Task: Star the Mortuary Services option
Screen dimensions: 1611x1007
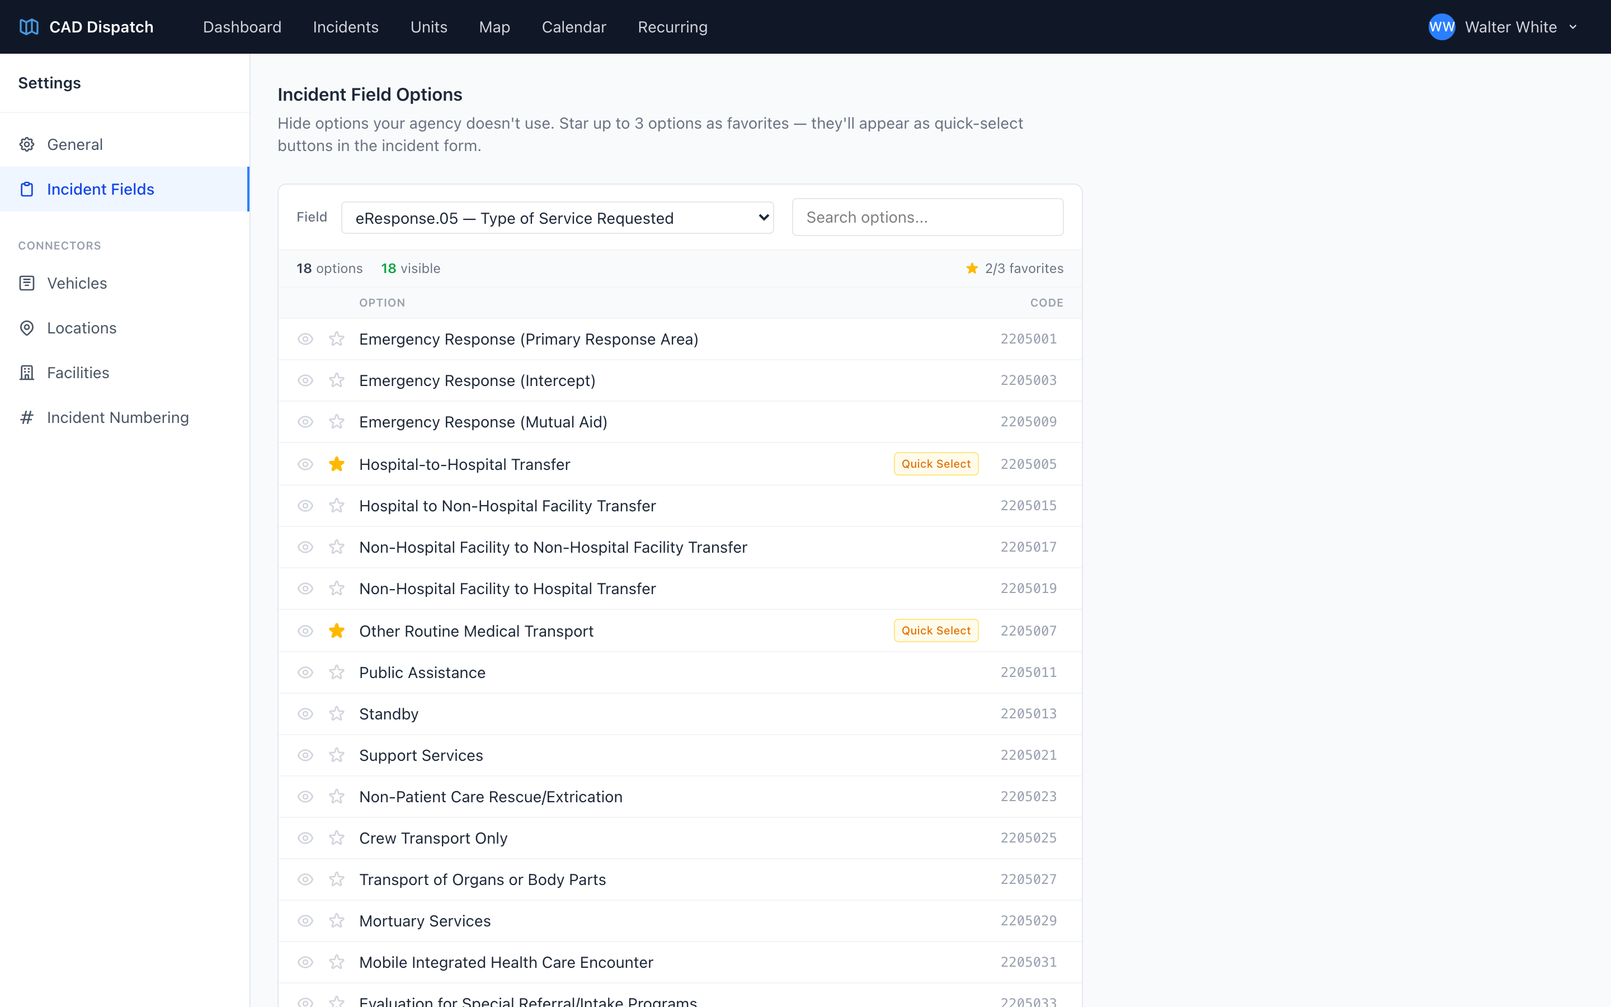Action: [337, 920]
